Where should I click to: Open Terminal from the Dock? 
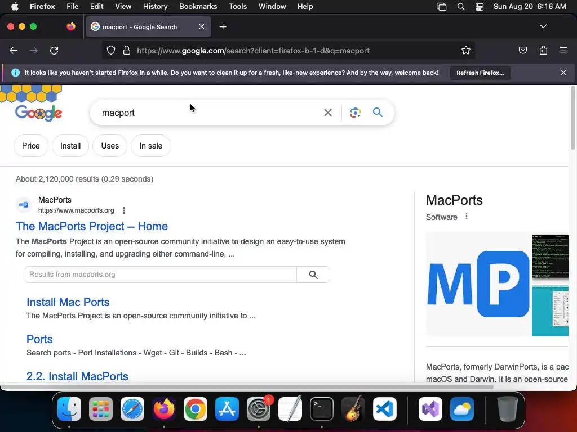coord(322,409)
